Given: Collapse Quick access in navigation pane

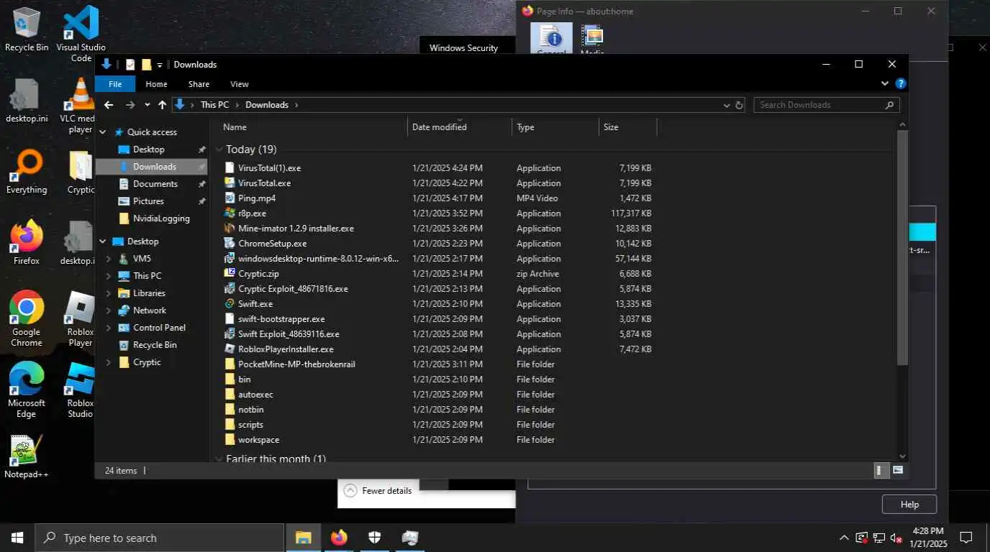Looking at the screenshot, I should pos(103,132).
